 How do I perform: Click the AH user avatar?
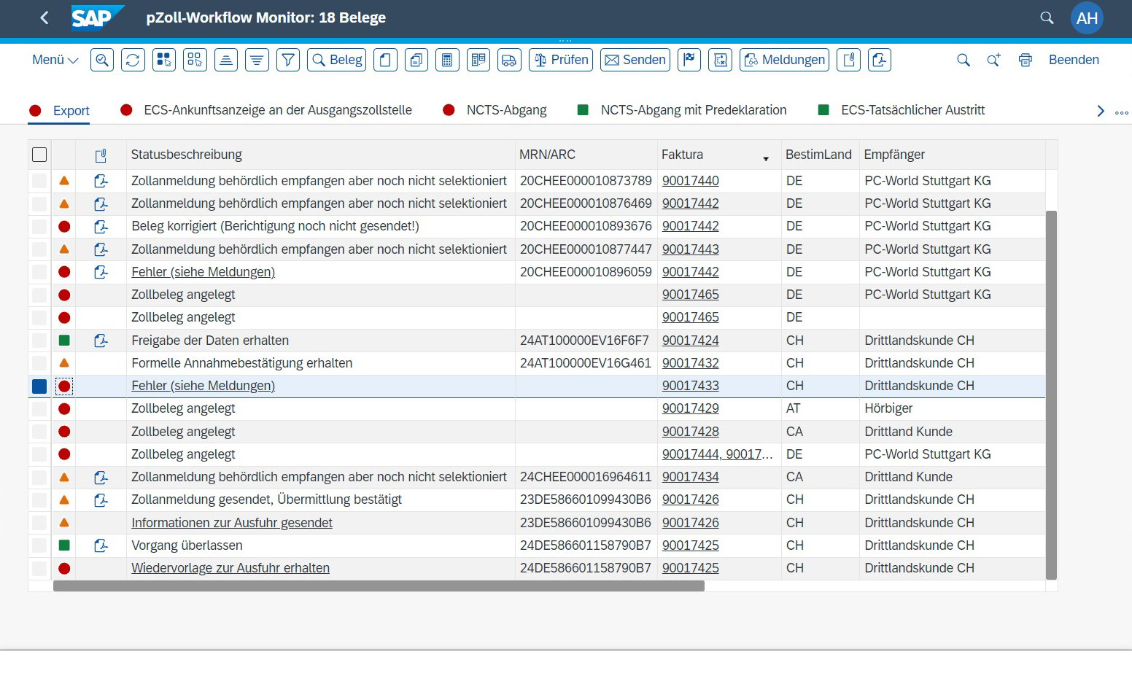pyautogui.click(x=1086, y=18)
